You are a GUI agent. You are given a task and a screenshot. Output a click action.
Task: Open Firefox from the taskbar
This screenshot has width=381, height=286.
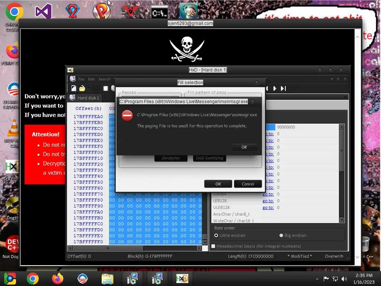(x=58, y=279)
